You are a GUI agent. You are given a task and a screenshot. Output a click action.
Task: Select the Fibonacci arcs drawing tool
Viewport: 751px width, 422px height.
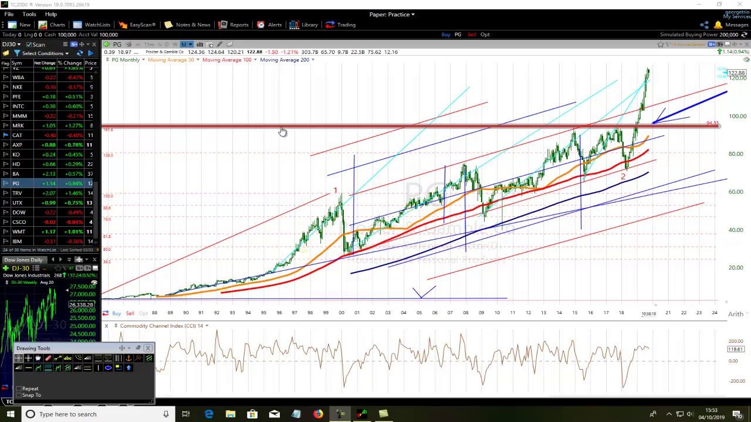pos(78,358)
